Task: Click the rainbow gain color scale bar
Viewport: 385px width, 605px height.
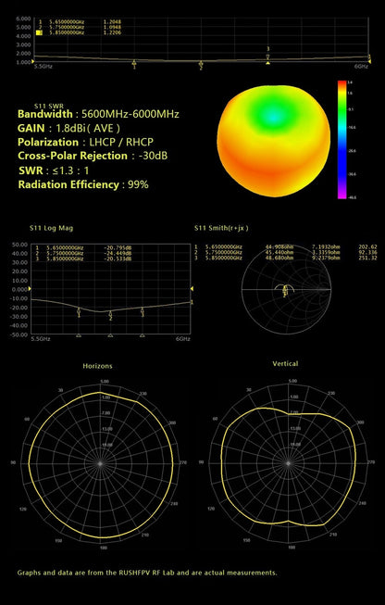Action: pyautogui.click(x=342, y=140)
